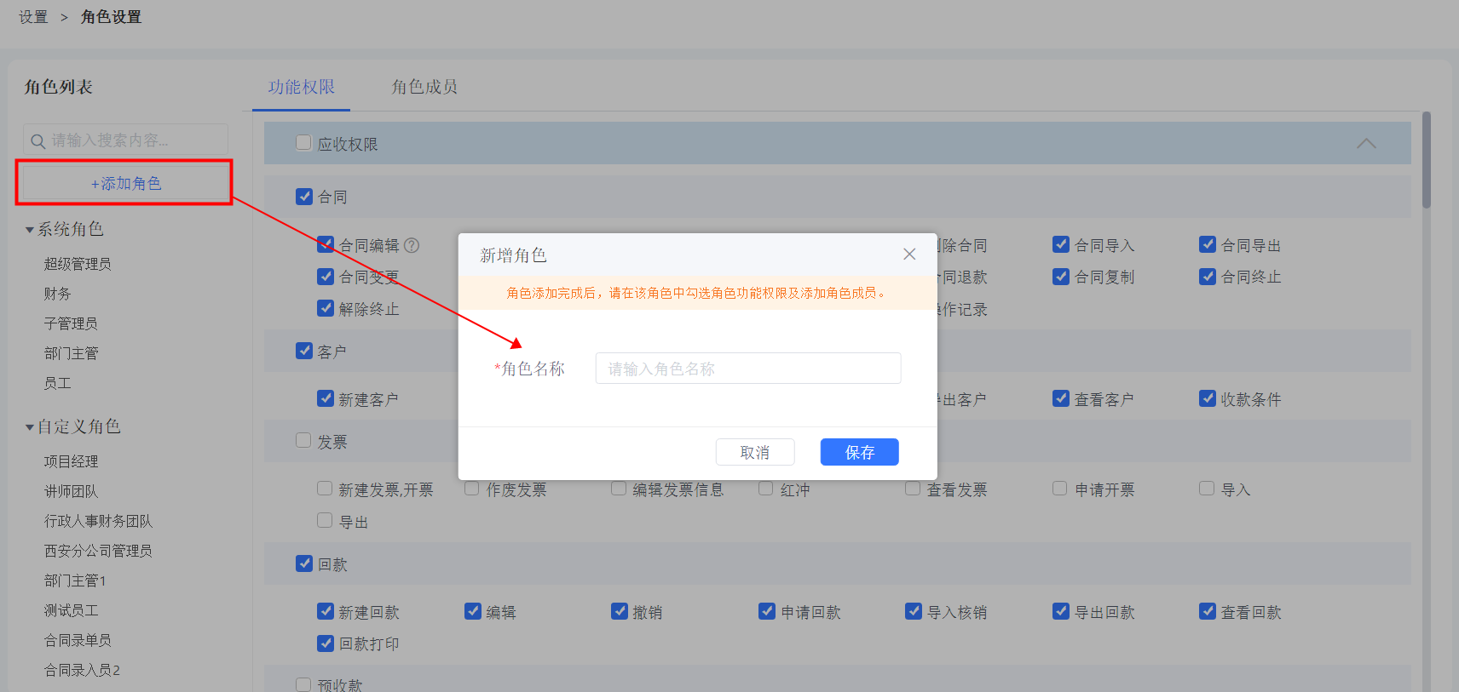The height and width of the screenshot is (692, 1459).
Task: Check the 导入 checkbox under 发票
Action: [x=1207, y=488]
